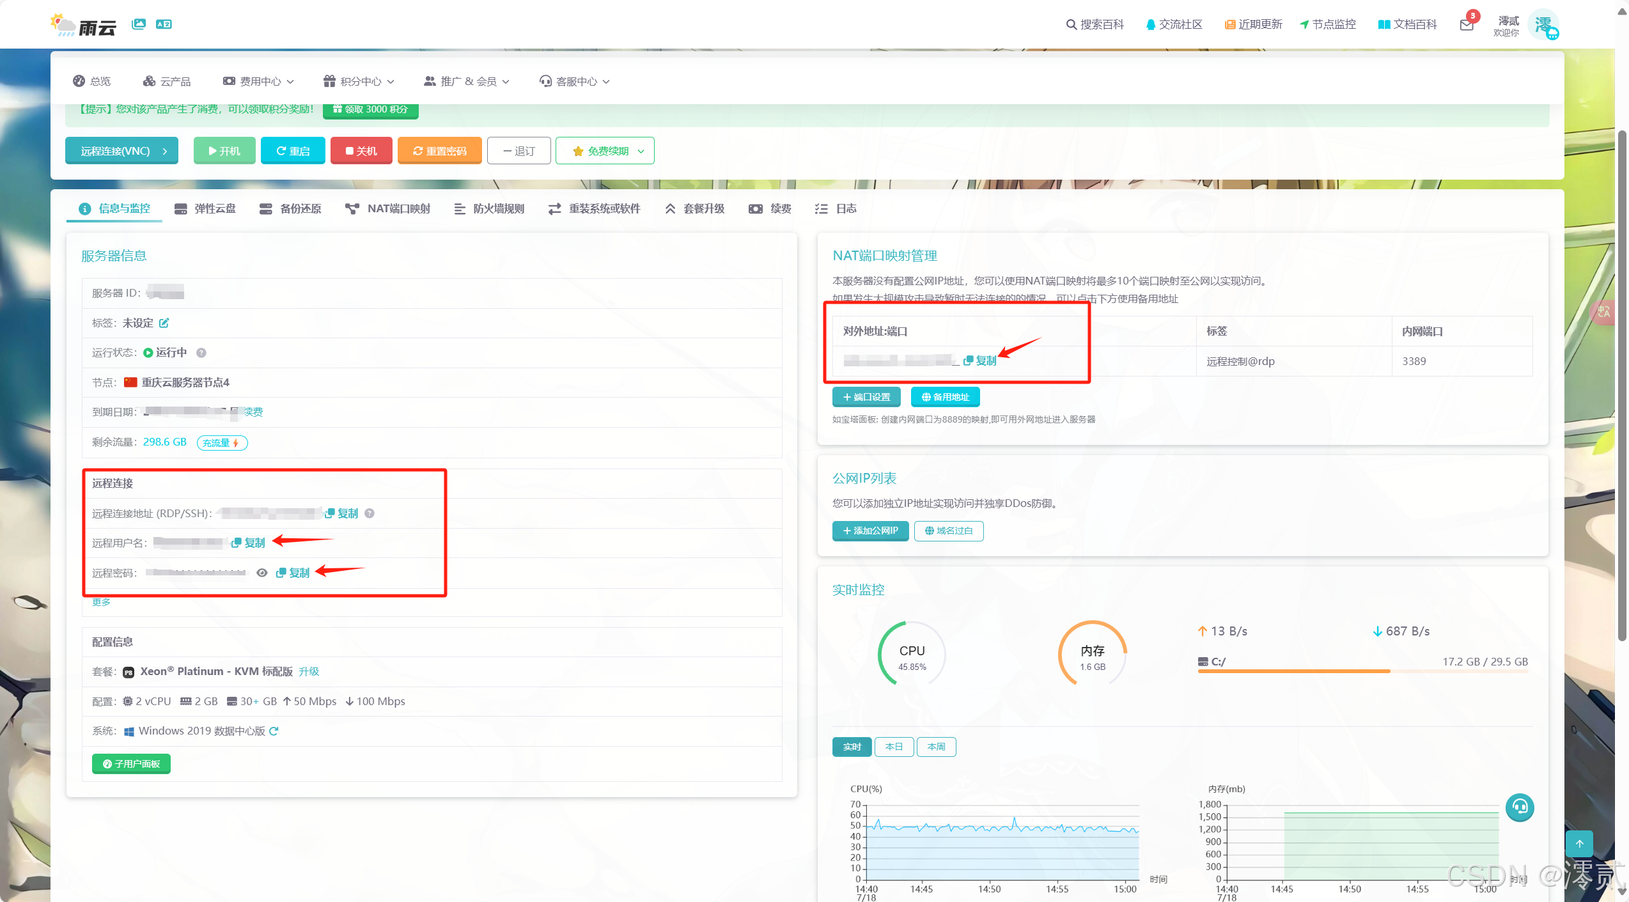Image resolution: width=1629 pixels, height=902 pixels.
Task: Expand the 客服中心 menu
Action: [x=575, y=81]
